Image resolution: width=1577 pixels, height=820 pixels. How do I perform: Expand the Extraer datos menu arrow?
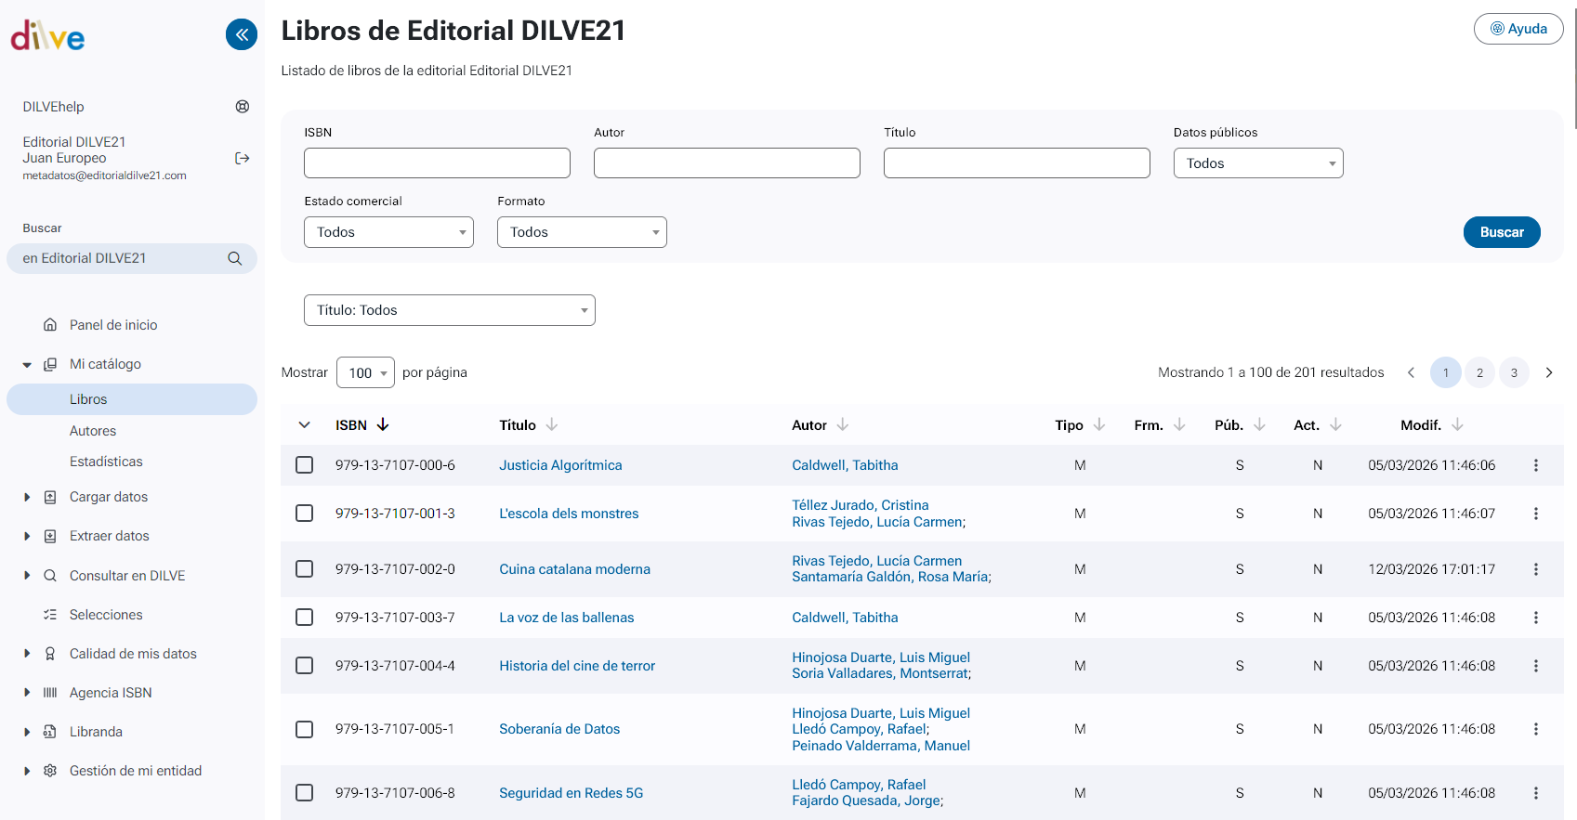click(x=27, y=536)
